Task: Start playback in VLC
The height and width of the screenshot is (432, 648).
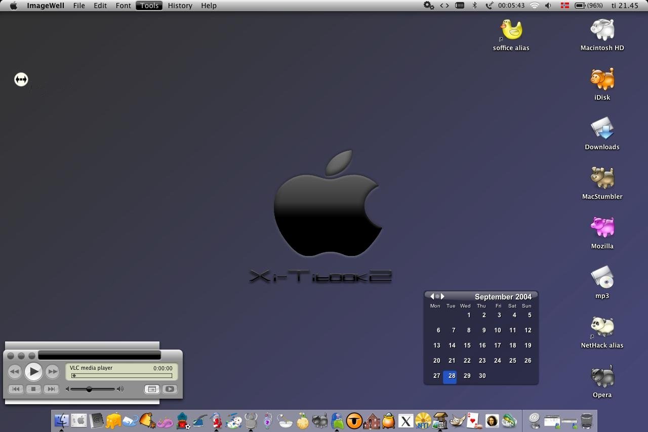Action: [x=33, y=372]
